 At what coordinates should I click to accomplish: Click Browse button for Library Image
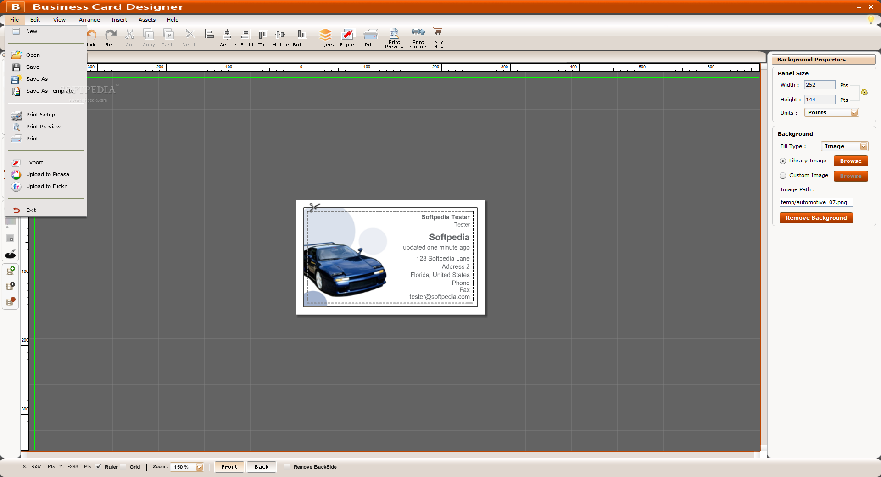[851, 161]
